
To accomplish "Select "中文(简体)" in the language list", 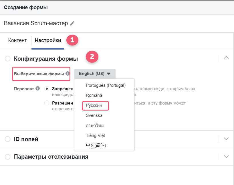I will point(96,145).
